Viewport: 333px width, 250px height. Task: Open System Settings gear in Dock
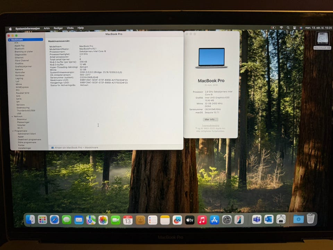(x=227, y=220)
